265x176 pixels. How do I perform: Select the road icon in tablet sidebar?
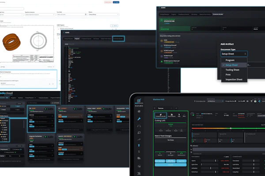(x=139, y=126)
